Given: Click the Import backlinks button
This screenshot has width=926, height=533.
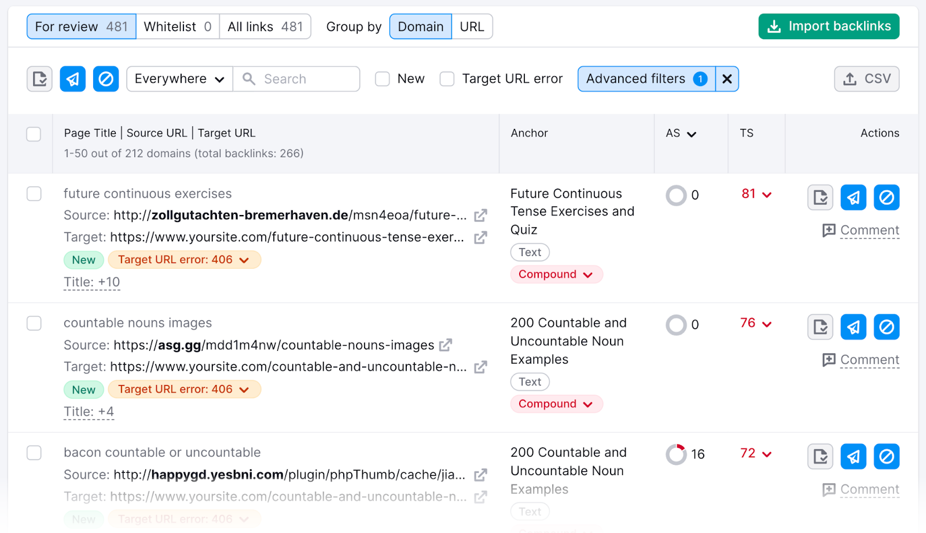Looking at the screenshot, I should pyautogui.click(x=828, y=26).
